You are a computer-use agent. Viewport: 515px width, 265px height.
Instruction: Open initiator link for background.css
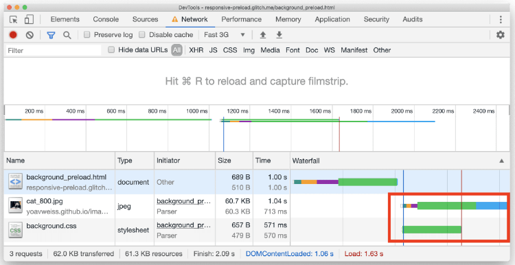tap(183, 225)
